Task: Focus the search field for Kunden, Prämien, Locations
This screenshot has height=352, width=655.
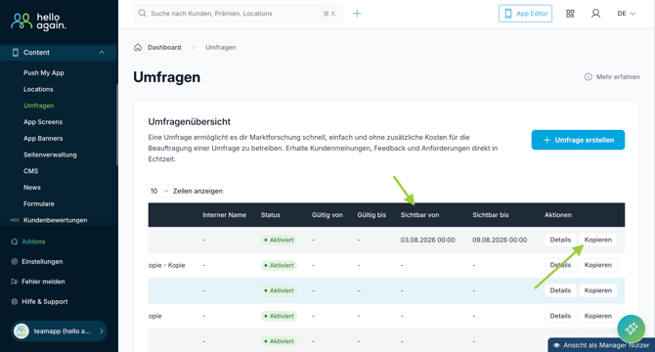Action: 238,14
